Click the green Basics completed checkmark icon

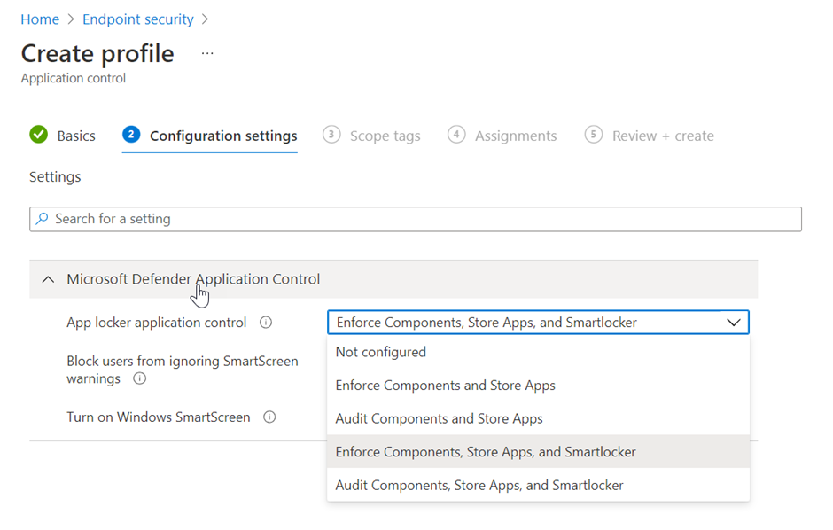(38, 135)
